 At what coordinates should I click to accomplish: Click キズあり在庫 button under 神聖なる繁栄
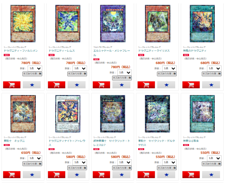211,164
